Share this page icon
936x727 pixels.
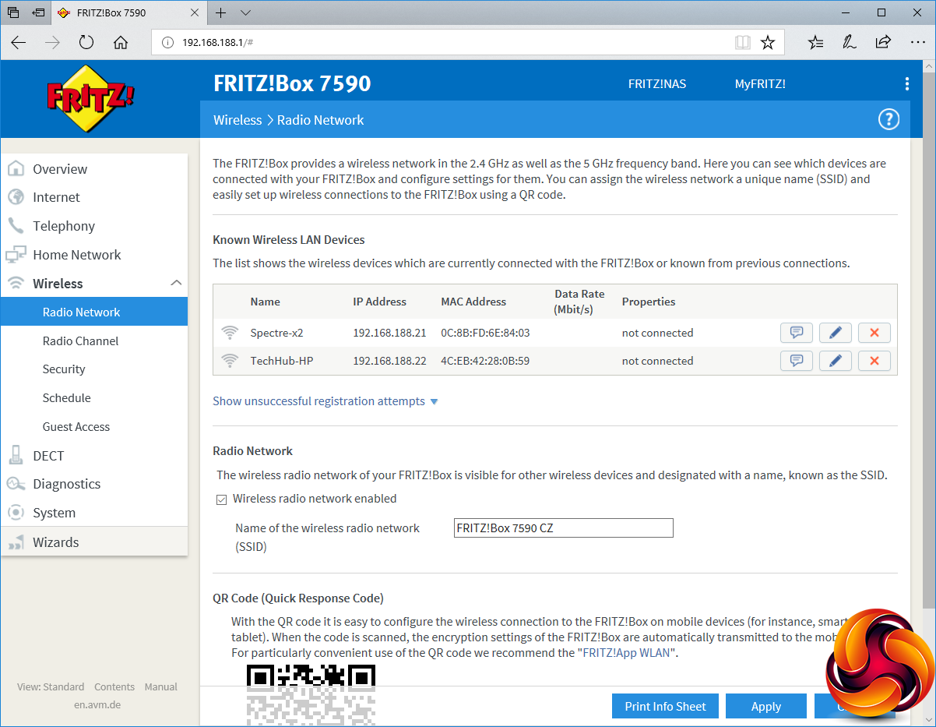[x=883, y=42]
